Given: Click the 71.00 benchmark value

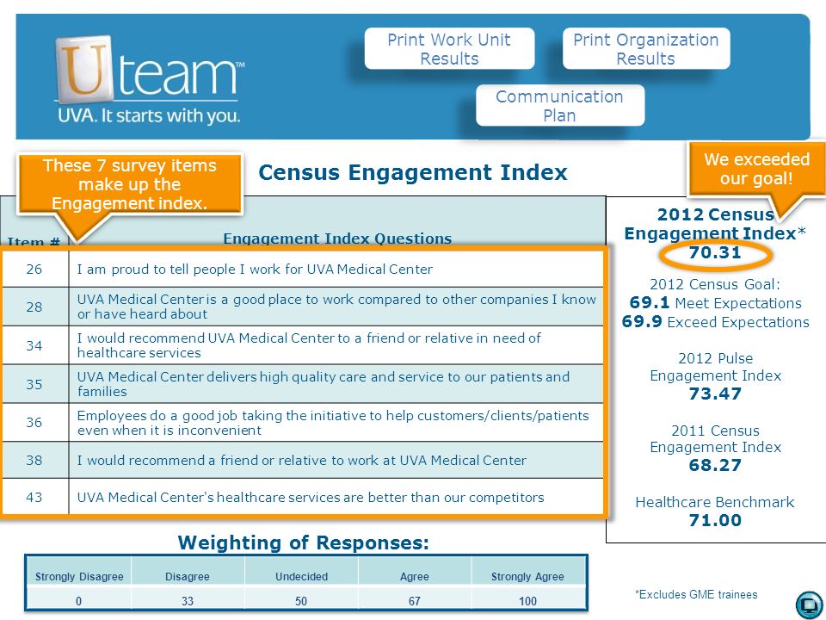Looking at the screenshot, I should [x=715, y=521].
